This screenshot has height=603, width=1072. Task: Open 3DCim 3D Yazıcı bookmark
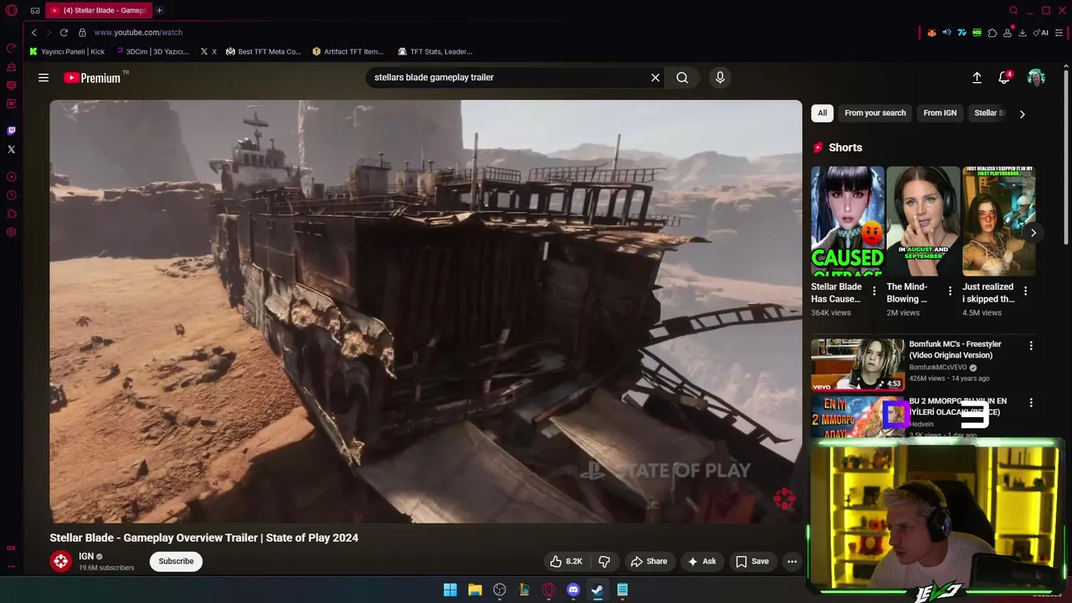[x=152, y=52]
